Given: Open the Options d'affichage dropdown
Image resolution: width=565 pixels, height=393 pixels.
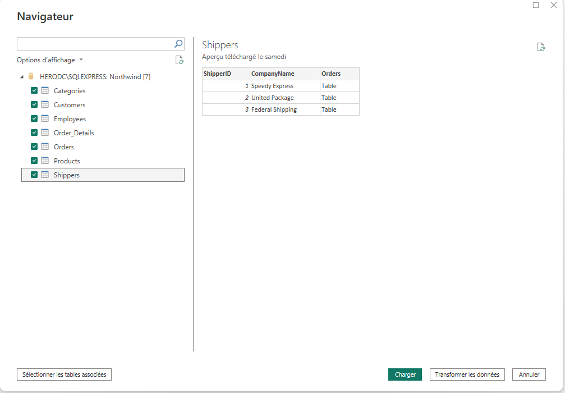Looking at the screenshot, I should tap(50, 60).
